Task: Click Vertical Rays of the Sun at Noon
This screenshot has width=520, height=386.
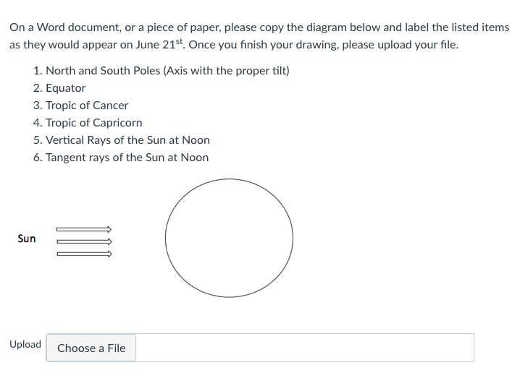Action: coord(127,140)
